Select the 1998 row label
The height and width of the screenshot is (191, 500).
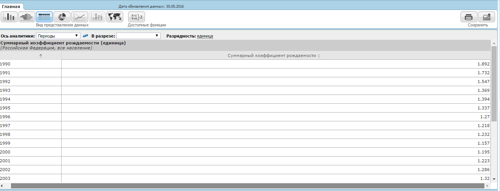click(5, 134)
